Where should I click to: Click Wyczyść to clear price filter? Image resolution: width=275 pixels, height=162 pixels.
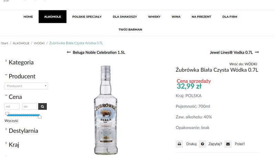(11, 121)
